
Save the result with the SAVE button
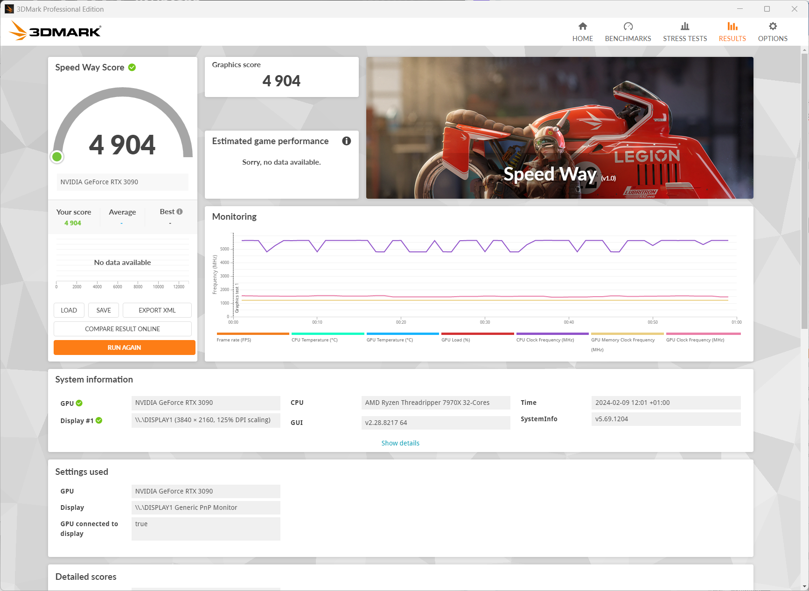(x=104, y=310)
